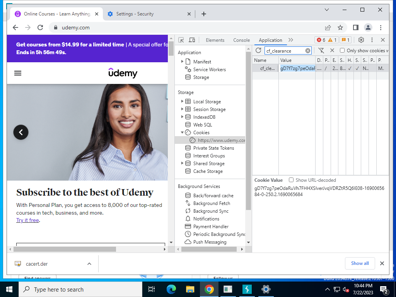
Task: Select the cf_cle... cookie row name
Action: 268,68
